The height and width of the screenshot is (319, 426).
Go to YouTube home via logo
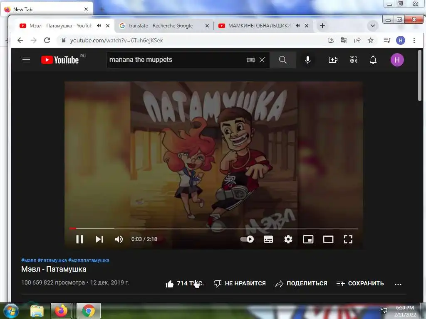pyautogui.click(x=60, y=60)
